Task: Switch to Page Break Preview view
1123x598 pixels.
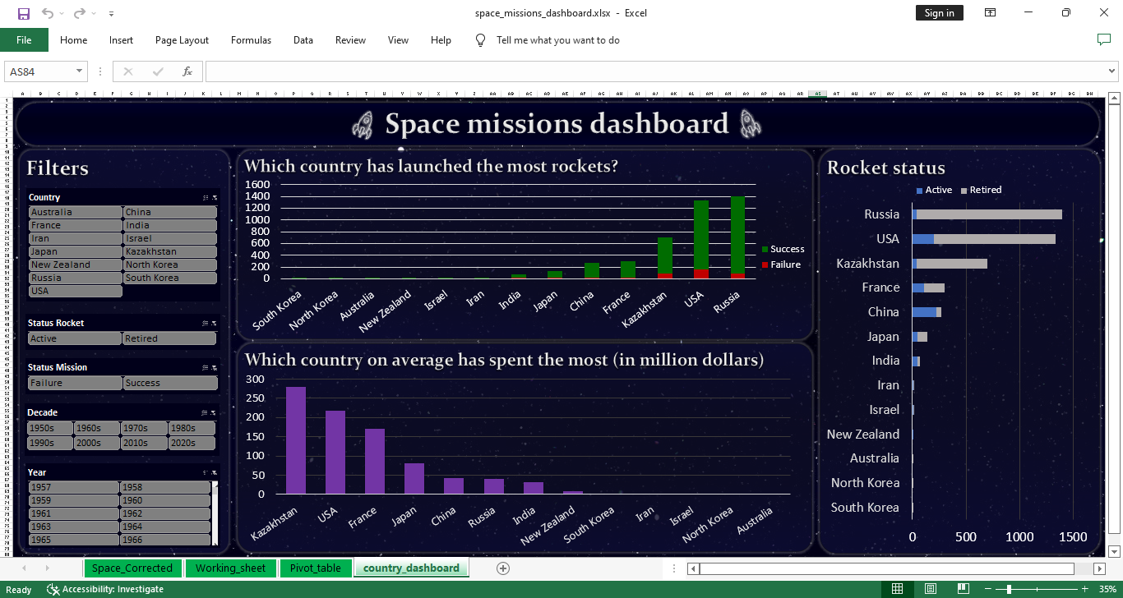Action: pos(963,589)
